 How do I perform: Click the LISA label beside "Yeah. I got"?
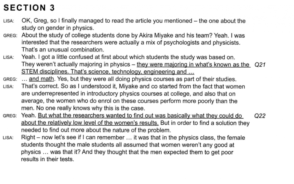coord(9,58)
